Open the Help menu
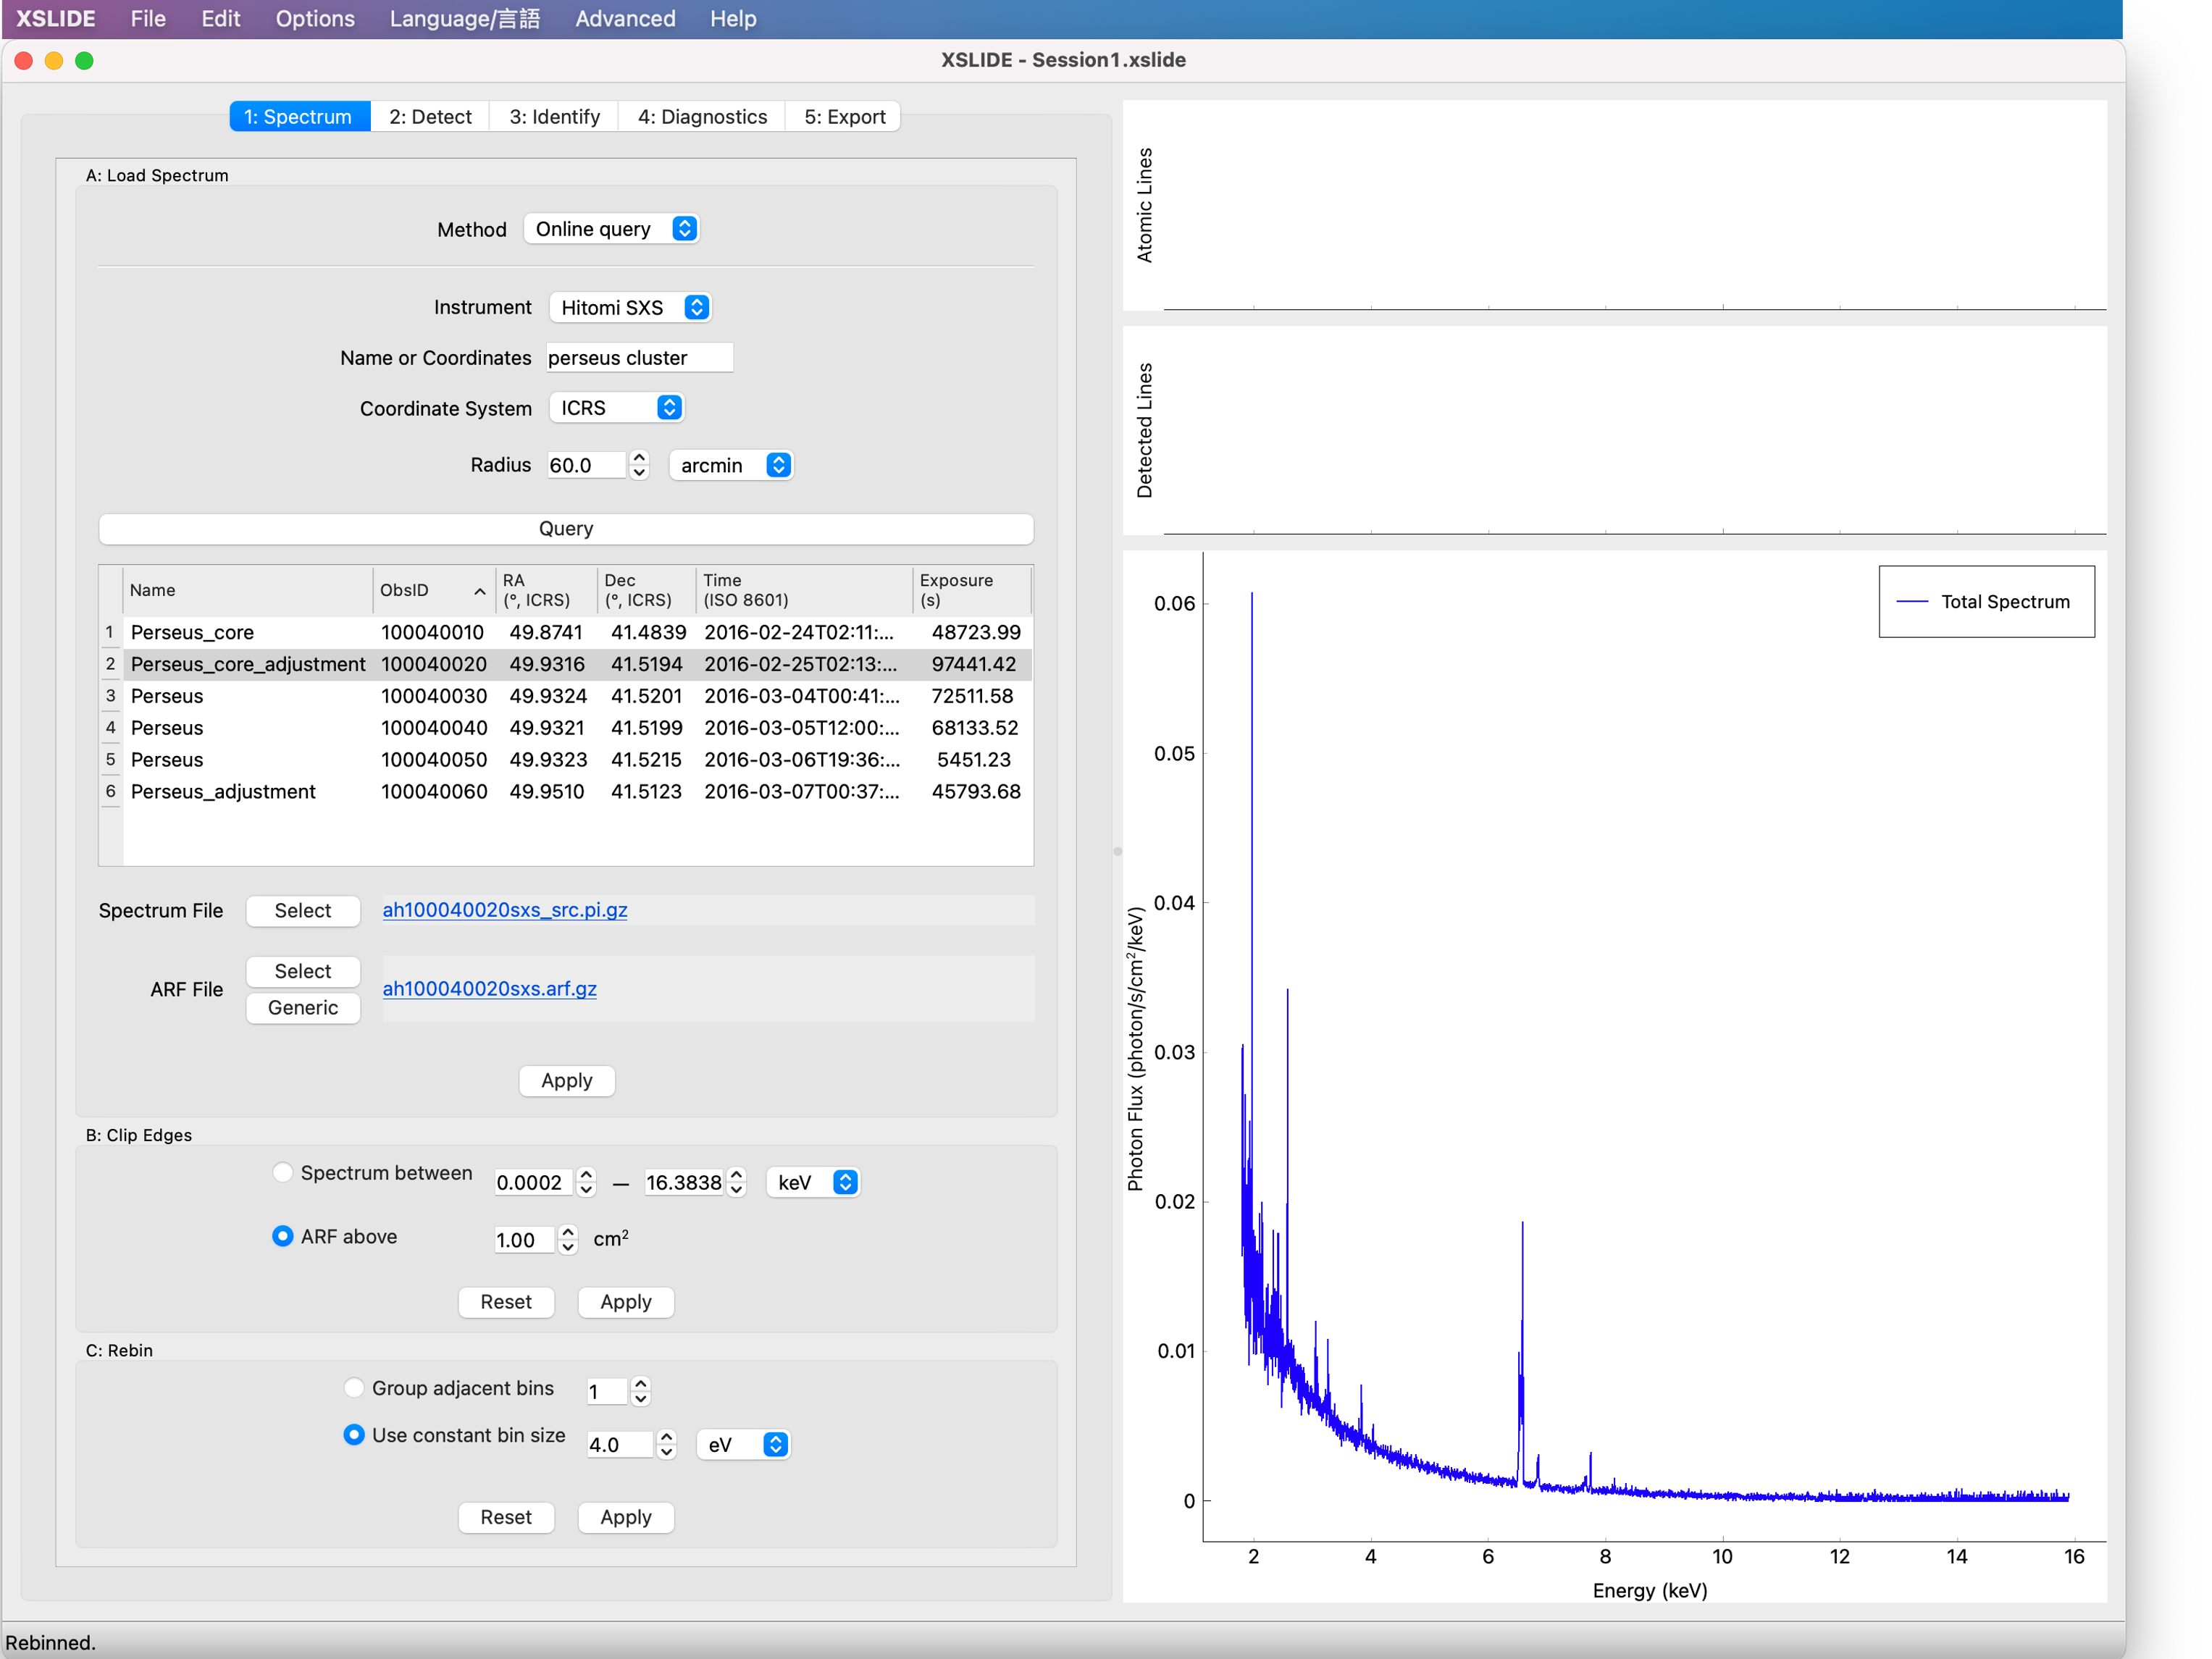Image resolution: width=2212 pixels, height=1659 pixels. click(733, 19)
